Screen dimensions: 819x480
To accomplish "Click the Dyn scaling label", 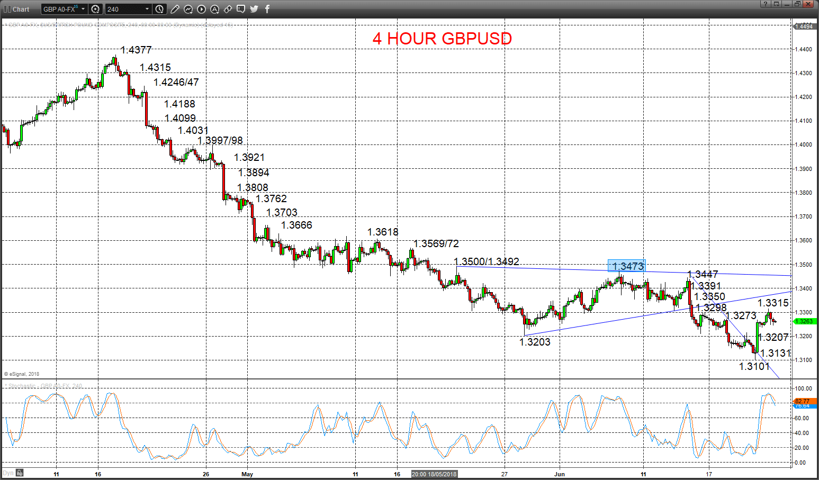I will click(8, 473).
